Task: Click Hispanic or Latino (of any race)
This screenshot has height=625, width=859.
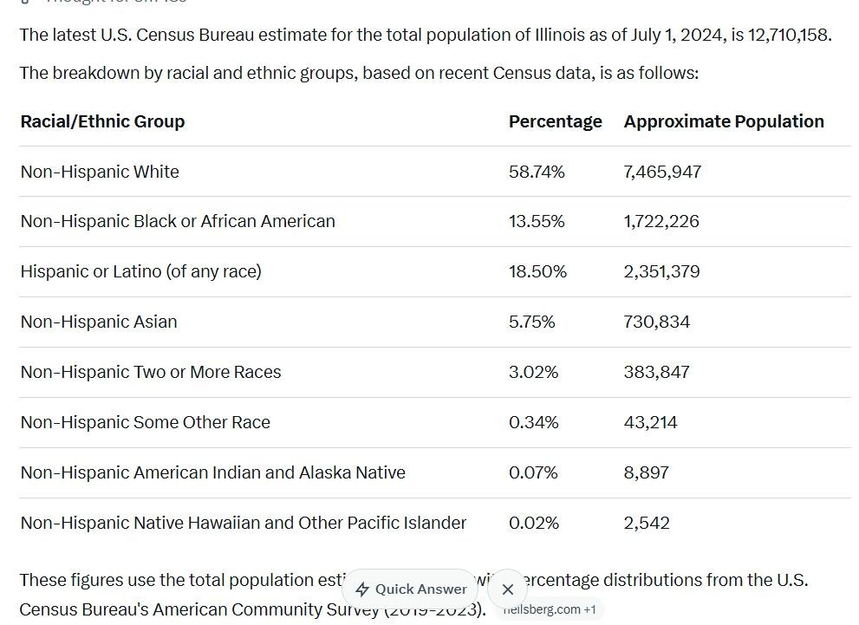Action: 140,271
